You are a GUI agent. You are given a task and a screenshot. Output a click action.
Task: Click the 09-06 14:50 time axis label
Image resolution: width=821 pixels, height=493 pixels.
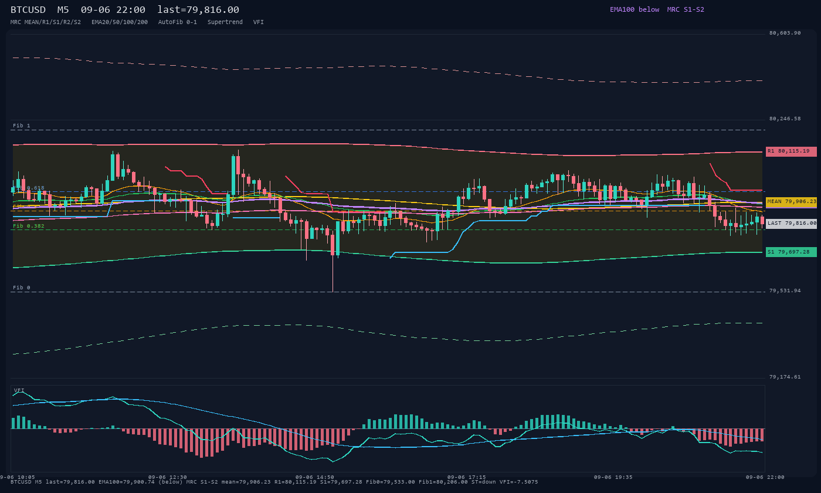315,477
